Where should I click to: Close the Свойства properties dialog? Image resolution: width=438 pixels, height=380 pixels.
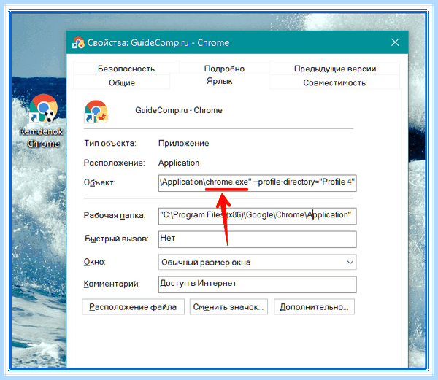click(x=395, y=42)
